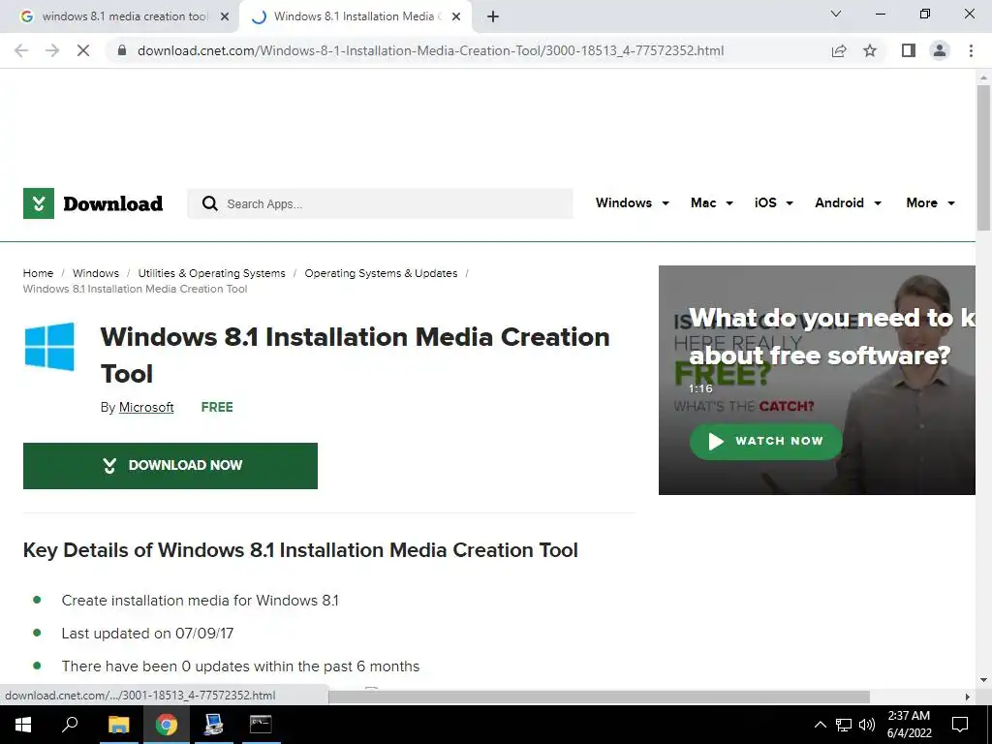
Task: Click 'Last updated on 07/09/17' text
Action: pyautogui.click(x=147, y=634)
